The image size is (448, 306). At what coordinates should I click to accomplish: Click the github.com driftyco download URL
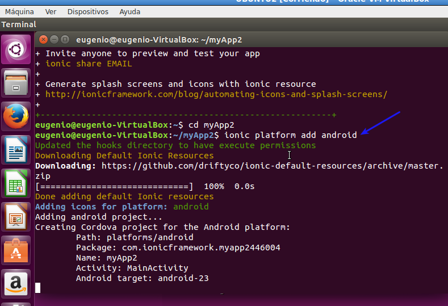click(x=239, y=171)
